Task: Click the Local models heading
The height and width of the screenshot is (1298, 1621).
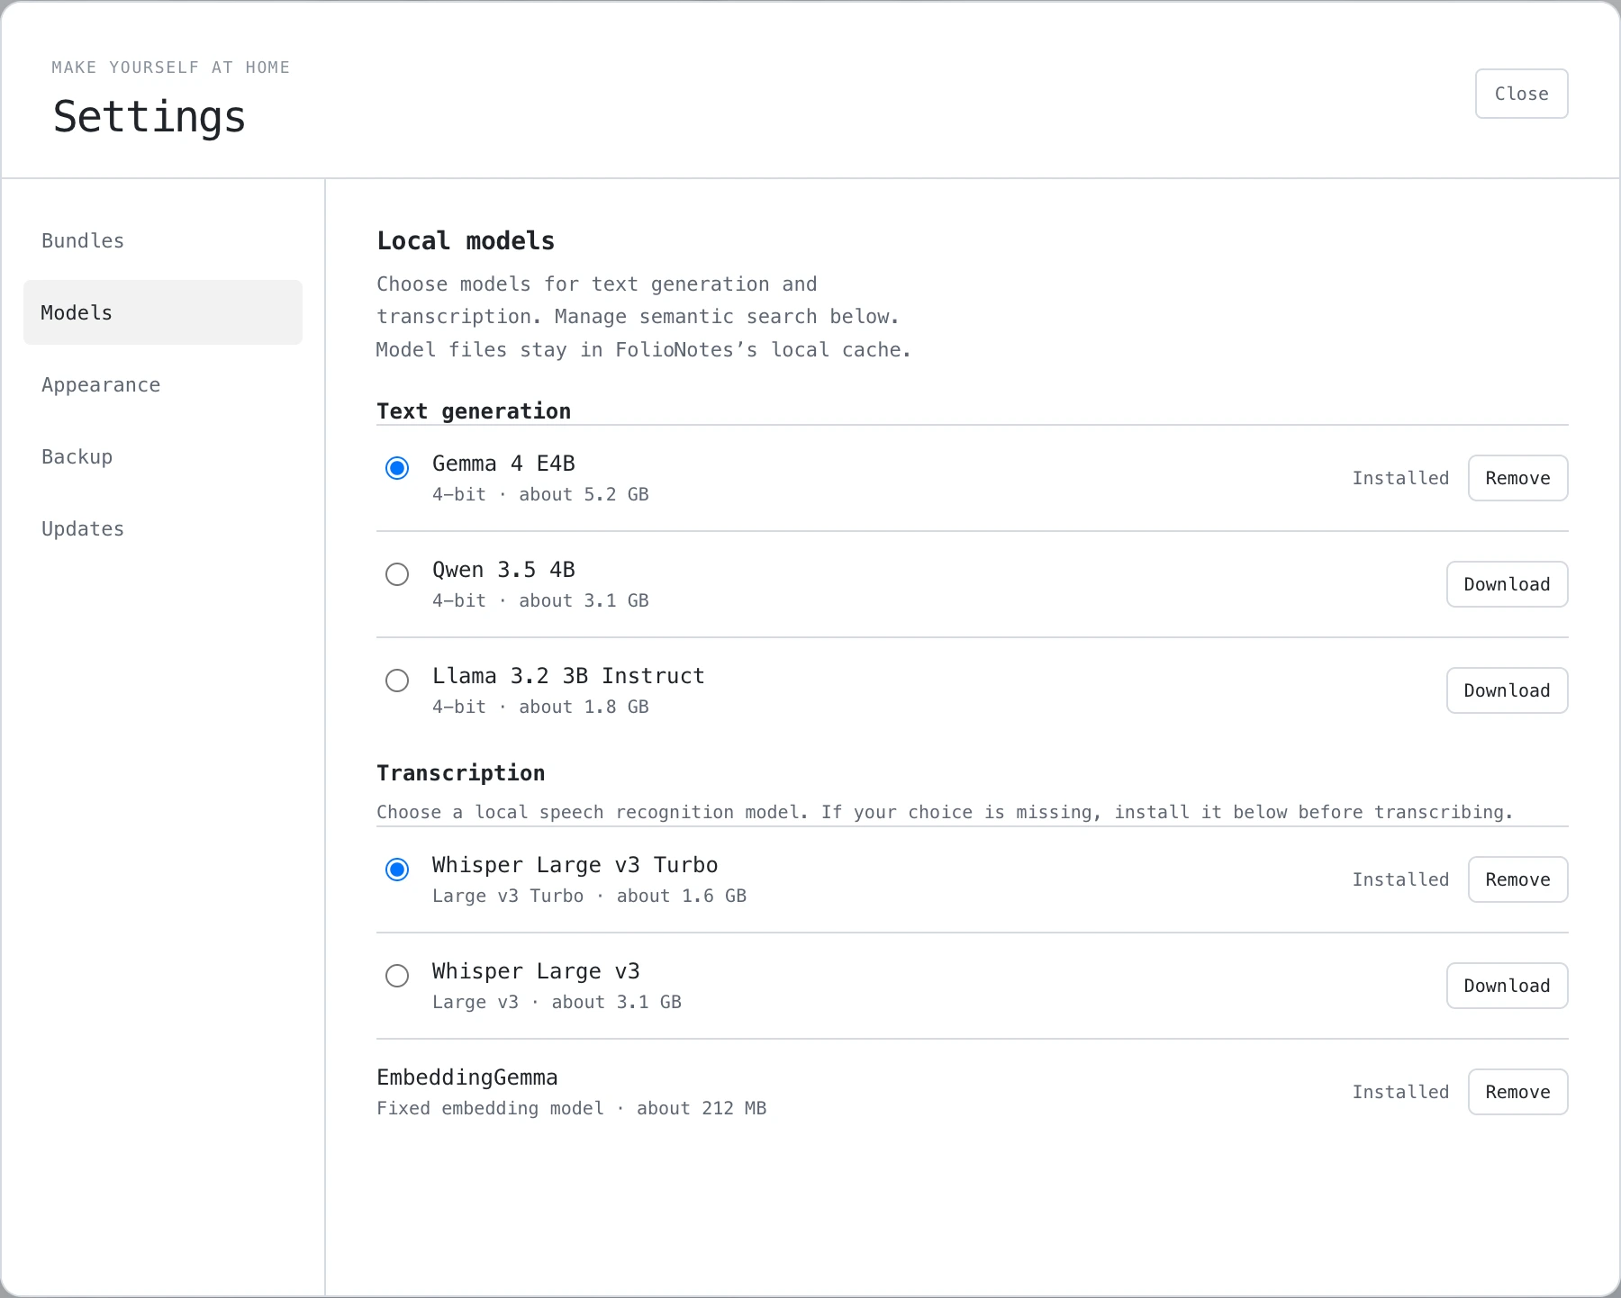Action: coord(466,240)
